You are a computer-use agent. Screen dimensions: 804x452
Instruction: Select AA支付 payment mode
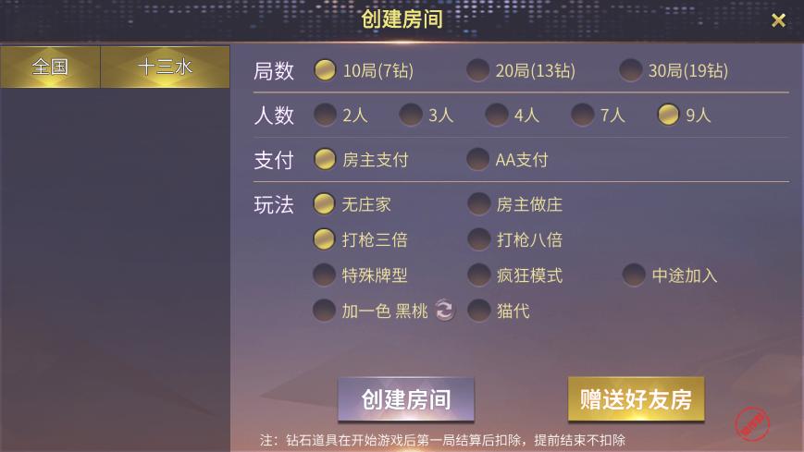[x=478, y=159]
